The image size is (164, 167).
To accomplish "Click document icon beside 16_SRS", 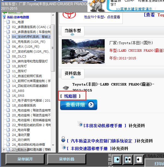I will point(8,95).
